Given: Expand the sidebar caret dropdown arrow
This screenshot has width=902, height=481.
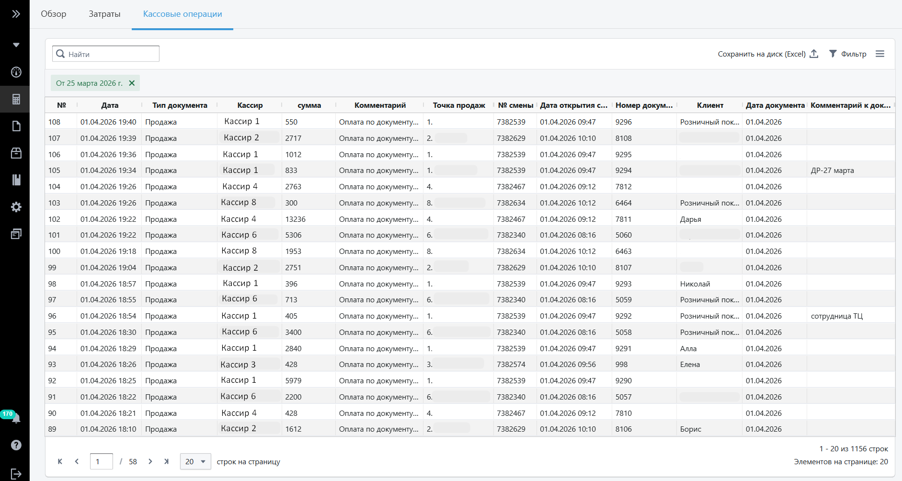Looking at the screenshot, I should point(16,45).
